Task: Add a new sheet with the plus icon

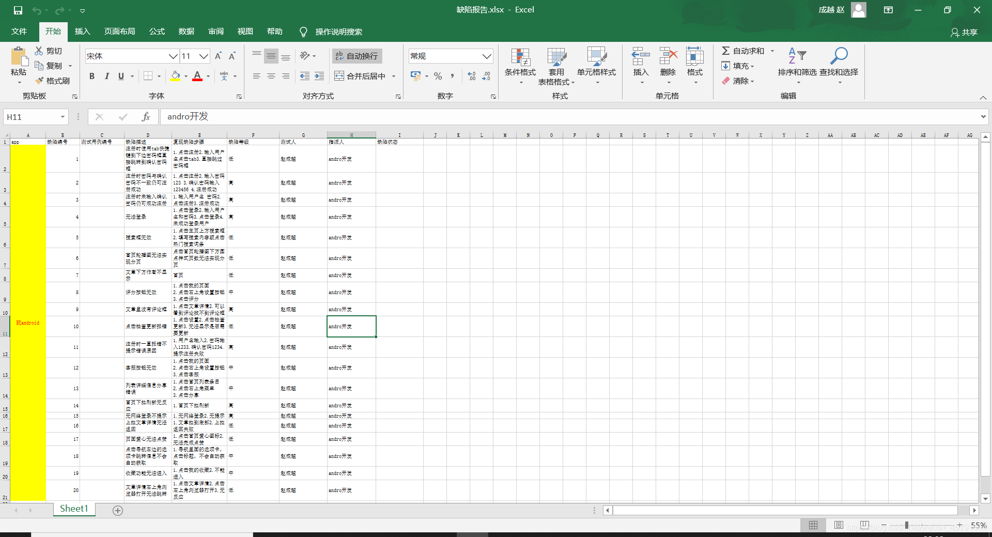Action: 118,511
